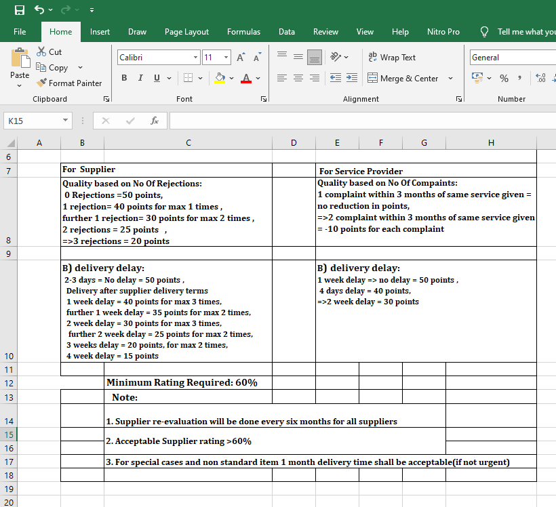This screenshot has width=556, height=507.
Task: Click the Cut scissors icon
Action: (x=41, y=52)
